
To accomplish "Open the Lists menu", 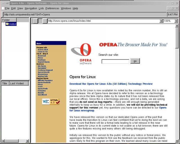I will [x=41, y=8].
